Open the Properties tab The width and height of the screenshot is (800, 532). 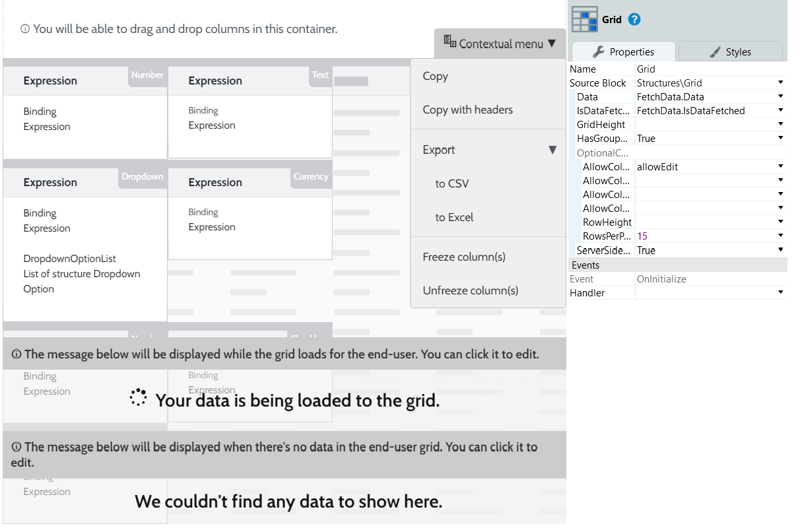[623, 51]
